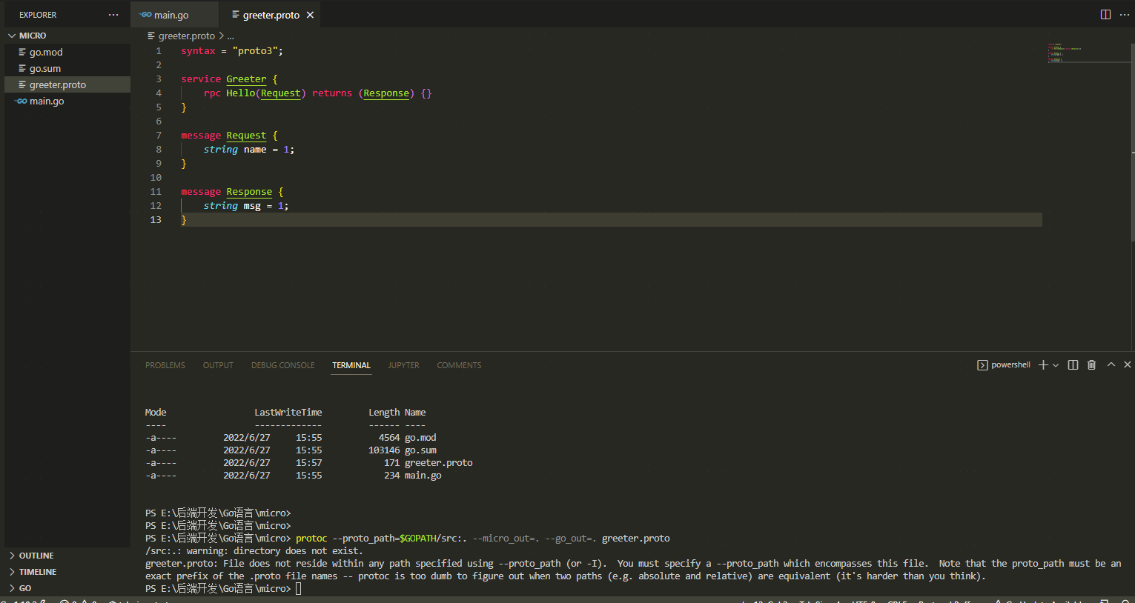The height and width of the screenshot is (603, 1135).
Task: Open Explorer more actions with the ellipsis icon
Action: [x=113, y=14]
